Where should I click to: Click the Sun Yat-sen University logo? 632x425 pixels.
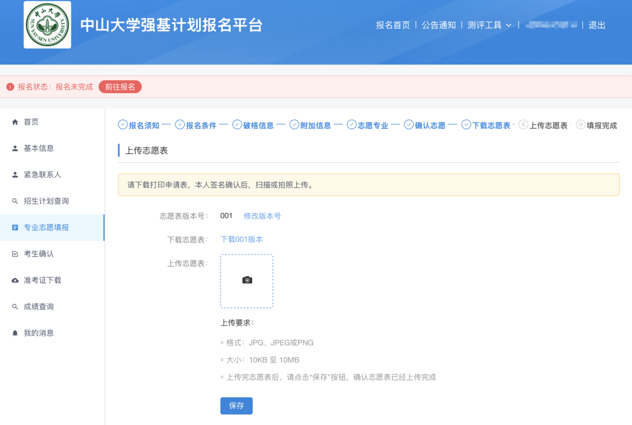tap(47, 25)
